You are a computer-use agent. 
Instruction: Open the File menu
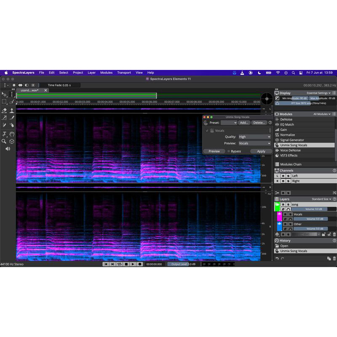41,72
